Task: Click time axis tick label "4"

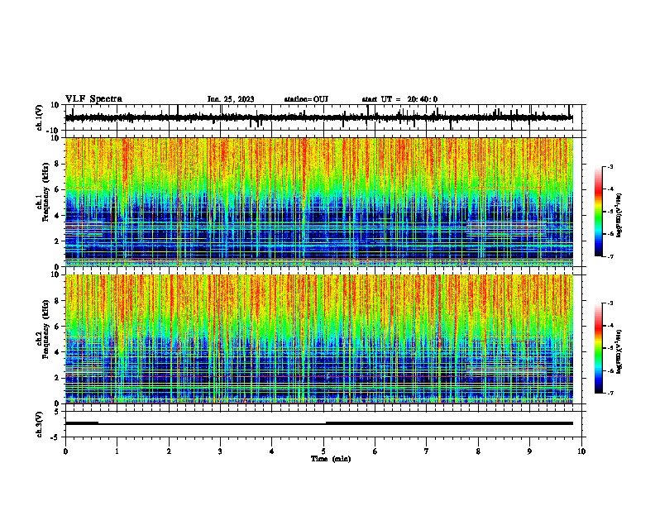Action: [x=272, y=451]
